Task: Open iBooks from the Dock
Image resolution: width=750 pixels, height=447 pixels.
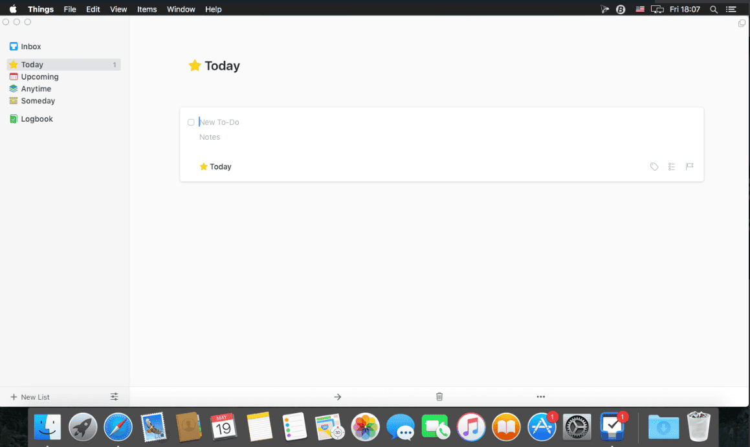Action: tap(506, 427)
